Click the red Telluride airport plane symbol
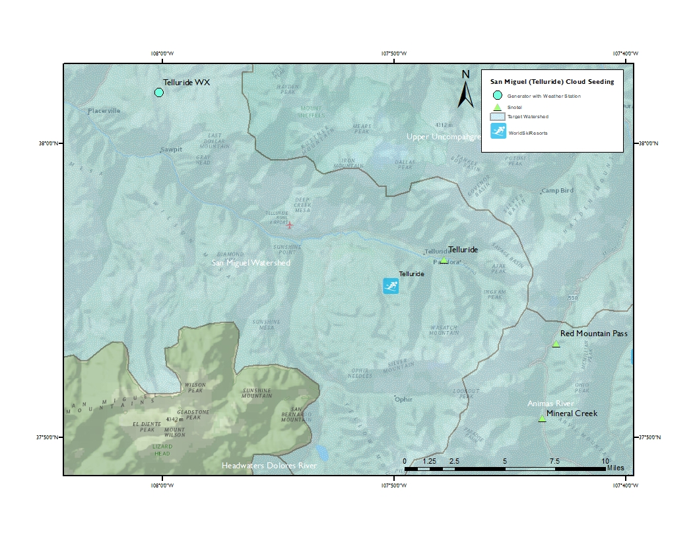This screenshot has height=539, width=697. [x=289, y=225]
